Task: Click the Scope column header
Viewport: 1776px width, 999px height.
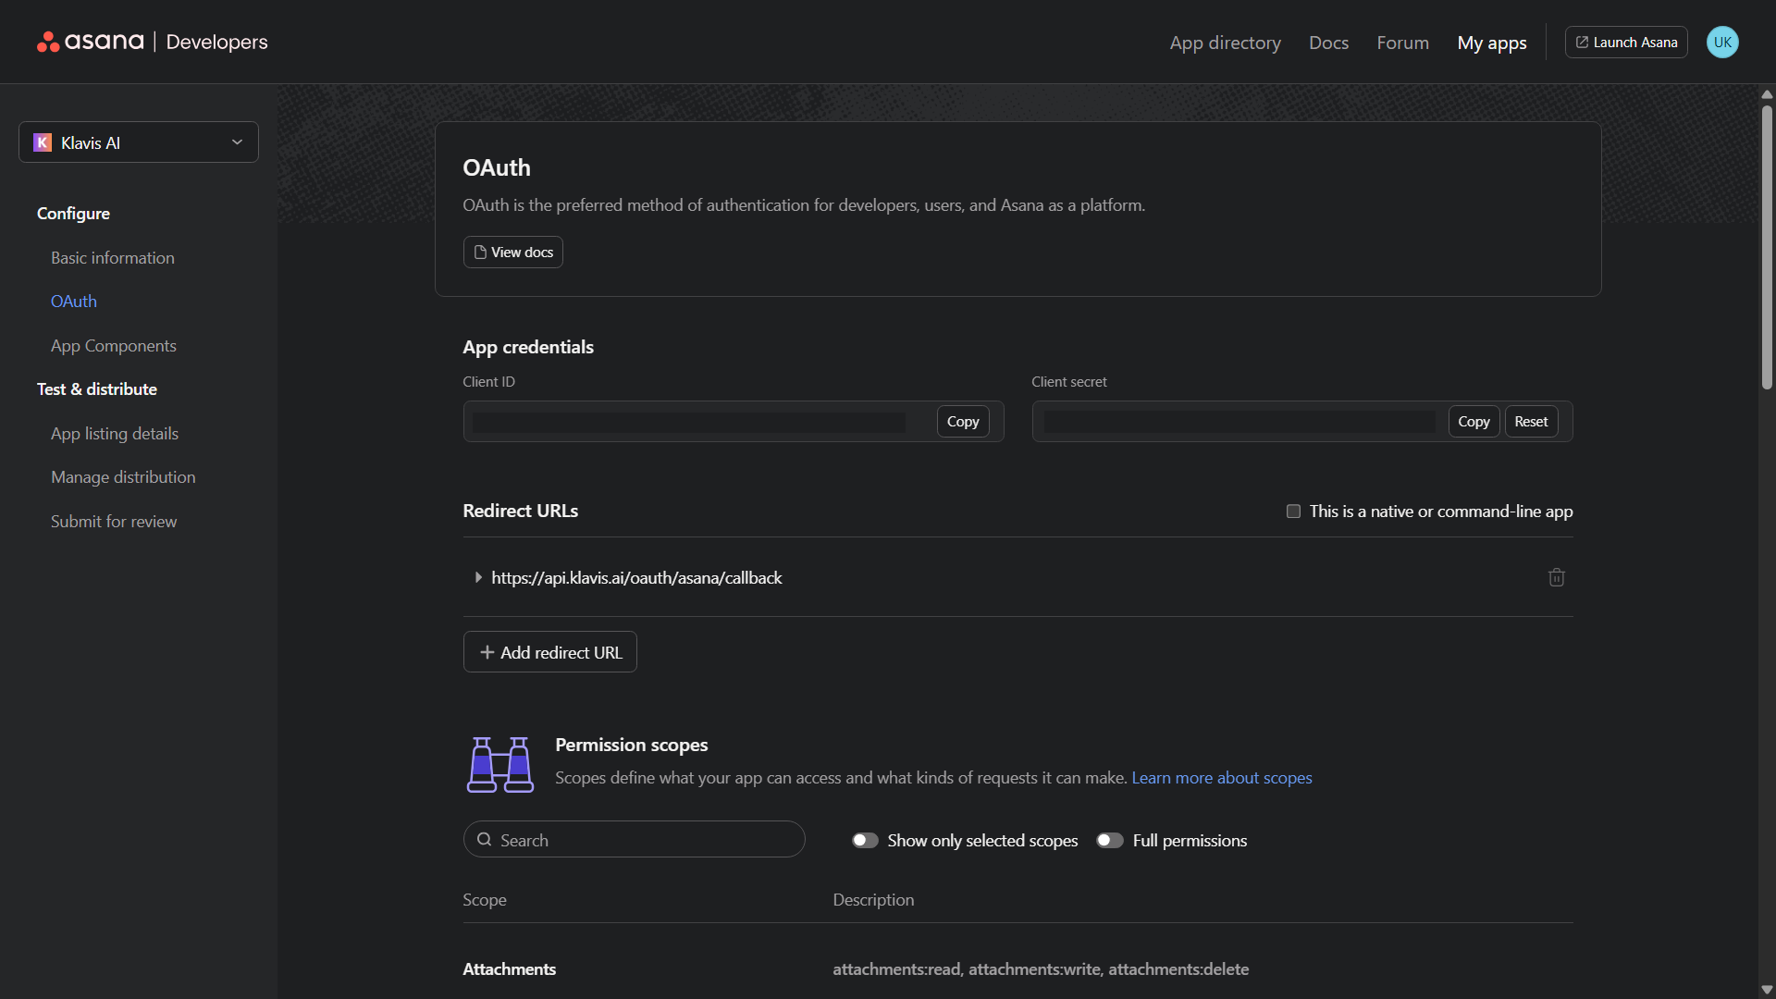Action: tap(485, 900)
